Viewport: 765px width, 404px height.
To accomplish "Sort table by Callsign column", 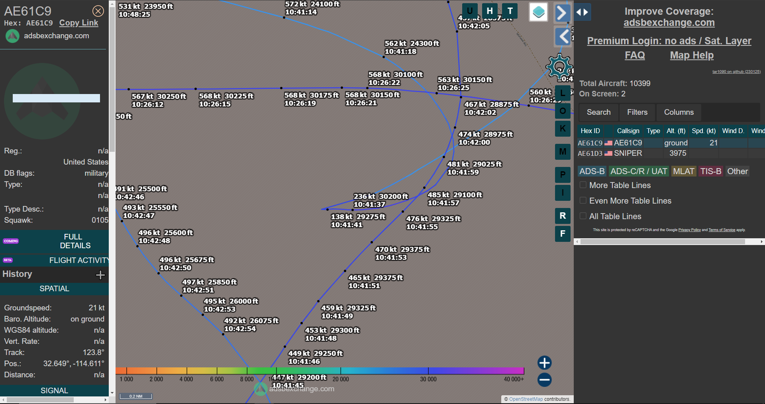I will click(628, 131).
